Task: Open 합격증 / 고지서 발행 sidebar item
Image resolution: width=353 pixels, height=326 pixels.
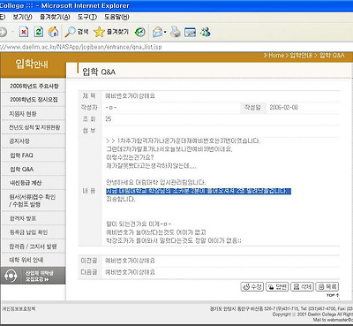Action: (33, 246)
